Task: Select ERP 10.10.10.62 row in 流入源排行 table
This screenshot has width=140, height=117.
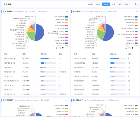Action: click(x=36, y=58)
